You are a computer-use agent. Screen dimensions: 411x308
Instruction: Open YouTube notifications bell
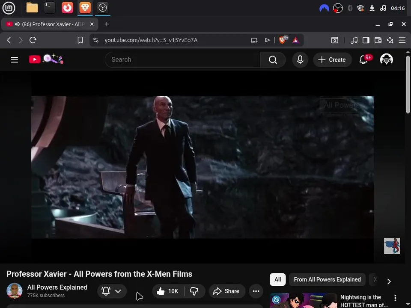[x=364, y=59]
